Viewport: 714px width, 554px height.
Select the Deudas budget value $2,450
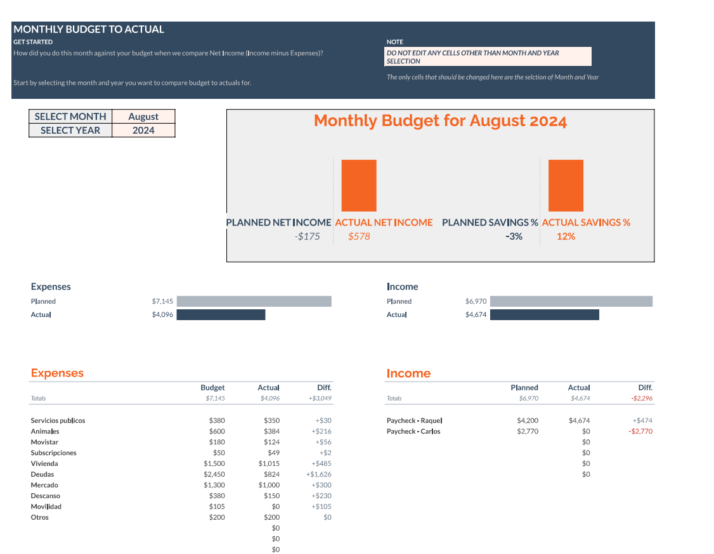click(x=214, y=474)
